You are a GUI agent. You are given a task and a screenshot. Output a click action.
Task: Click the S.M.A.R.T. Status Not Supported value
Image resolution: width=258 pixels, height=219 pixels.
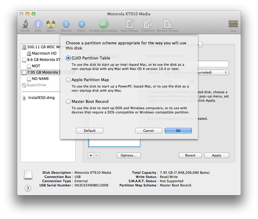[x=172, y=181]
